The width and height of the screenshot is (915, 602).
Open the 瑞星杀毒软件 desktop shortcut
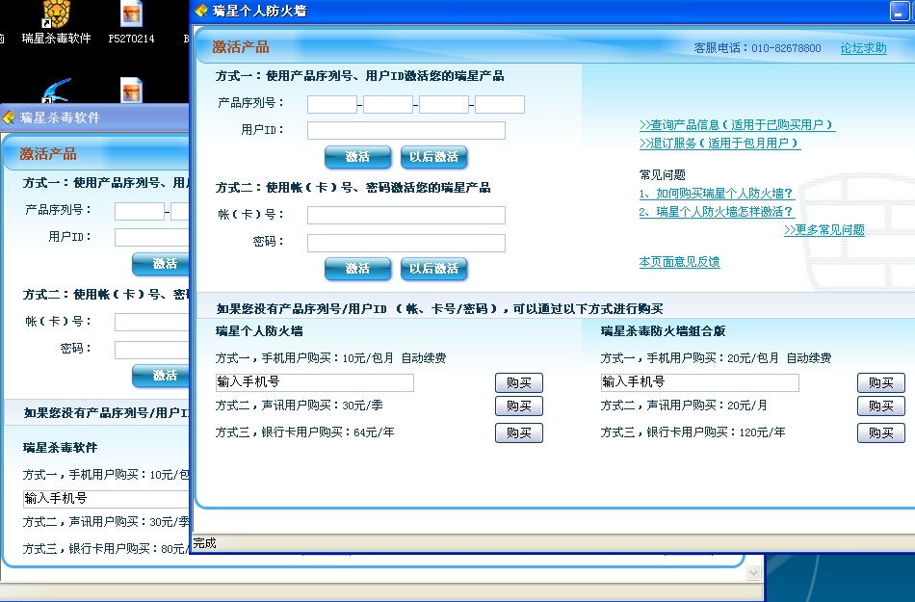click(x=56, y=22)
